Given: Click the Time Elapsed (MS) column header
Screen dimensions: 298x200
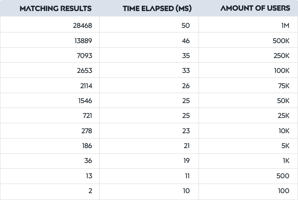Looking at the screenshot, I should click(x=157, y=8).
